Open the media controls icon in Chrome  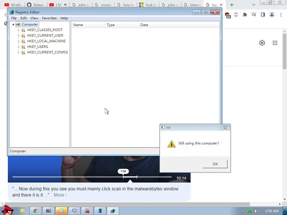tap(254, 15)
